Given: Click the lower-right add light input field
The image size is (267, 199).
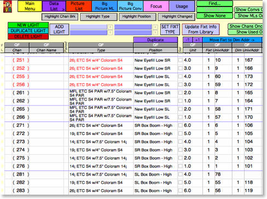Looking at the screenshot, I should point(133,32).
